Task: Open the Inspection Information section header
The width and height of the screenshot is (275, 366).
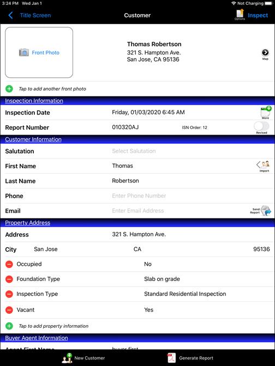Action: 34,101
